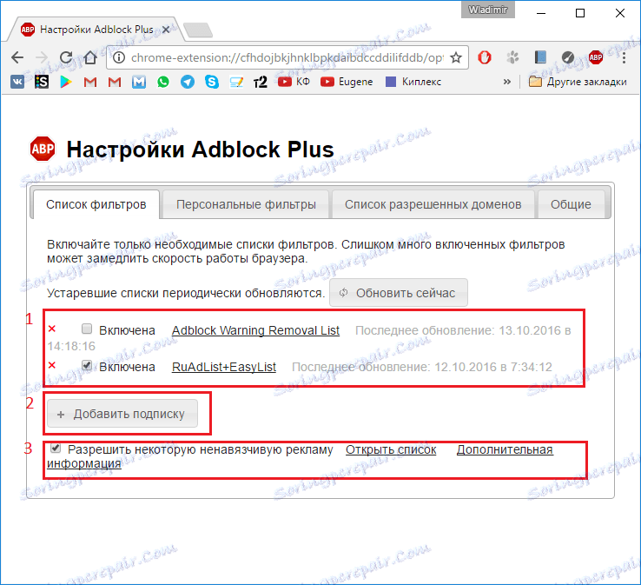Open the t2 bookmark
This screenshot has width=641, height=585.
click(x=260, y=82)
